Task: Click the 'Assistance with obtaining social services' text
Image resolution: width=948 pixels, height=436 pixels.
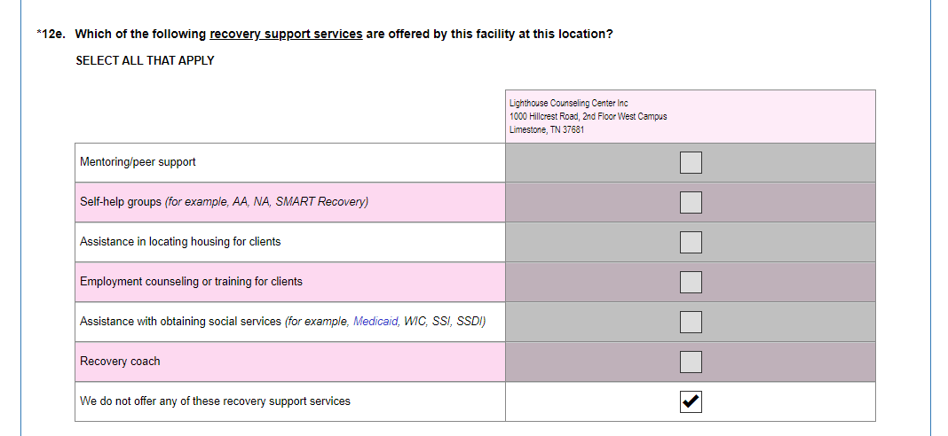Action: [x=180, y=322]
